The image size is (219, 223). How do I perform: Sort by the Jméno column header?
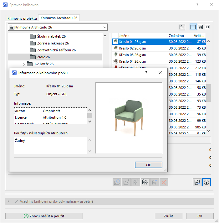pyautogui.click(x=143, y=36)
